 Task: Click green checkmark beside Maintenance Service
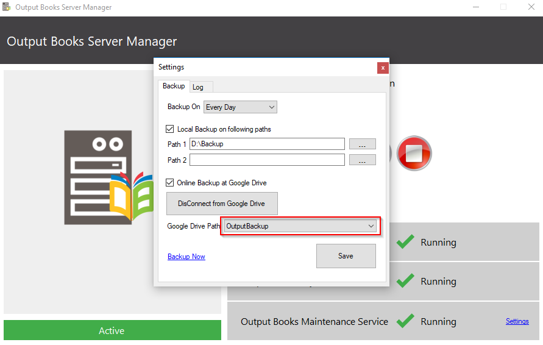405,321
